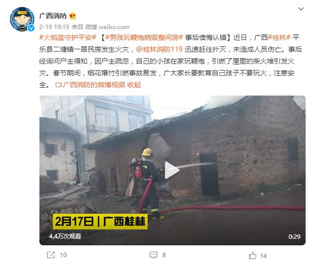Image resolution: width=314 pixels, height=264 pixels.
Task: Click the repost icon beside 10
Action: [51, 255]
